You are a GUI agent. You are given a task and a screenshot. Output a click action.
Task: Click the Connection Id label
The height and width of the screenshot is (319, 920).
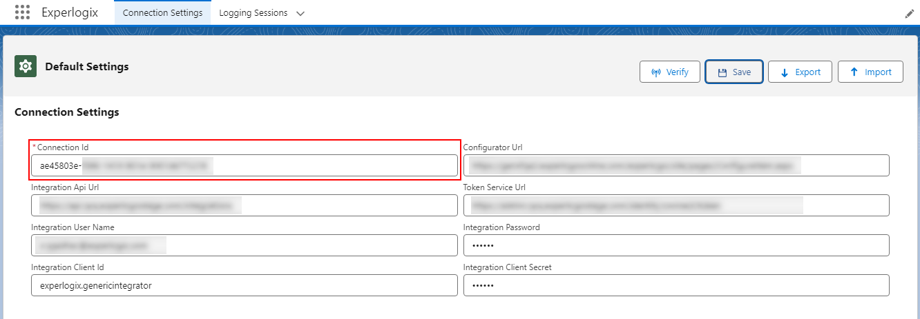click(63, 147)
